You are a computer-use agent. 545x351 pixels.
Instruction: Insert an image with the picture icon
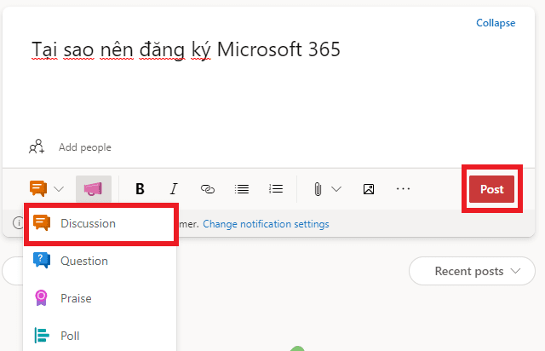[x=369, y=189]
